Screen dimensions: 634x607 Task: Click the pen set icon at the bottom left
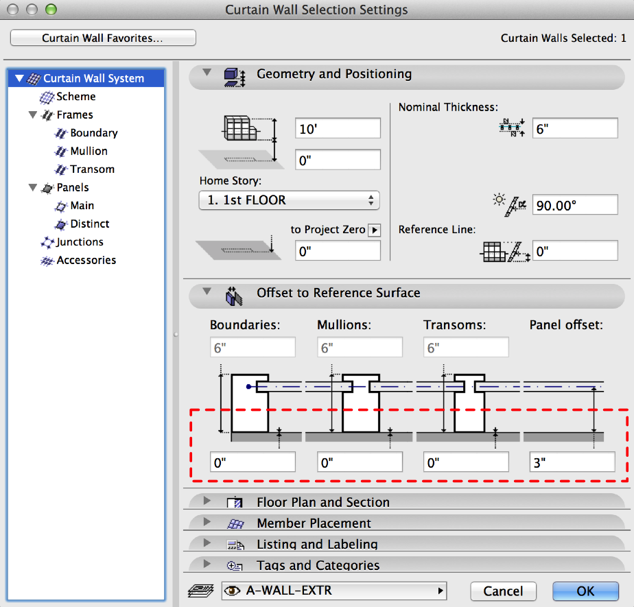coord(200,591)
